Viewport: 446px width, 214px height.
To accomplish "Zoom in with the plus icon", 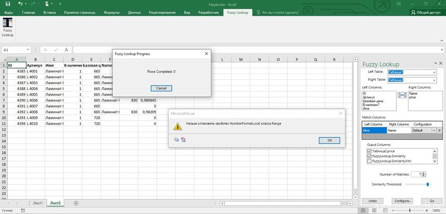I will [x=426, y=210].
